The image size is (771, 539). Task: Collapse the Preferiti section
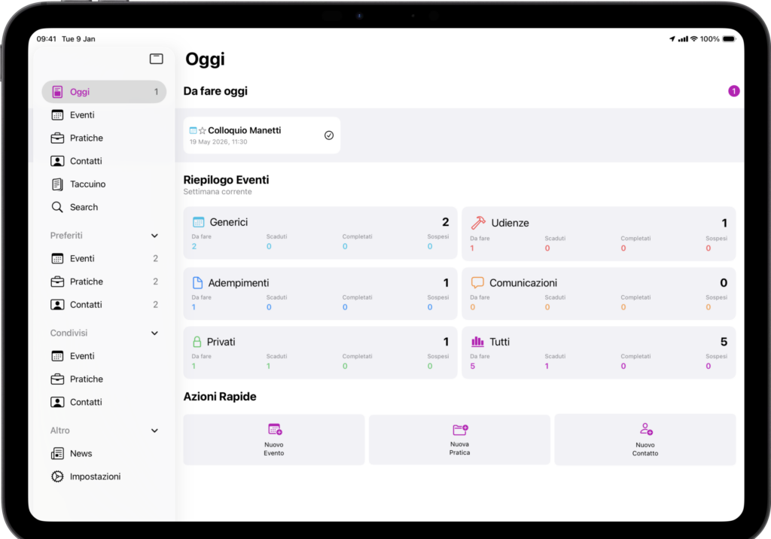coord(154,236)
